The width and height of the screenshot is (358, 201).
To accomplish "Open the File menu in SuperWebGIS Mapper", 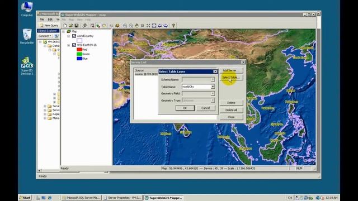I will [x=64, y=20].
